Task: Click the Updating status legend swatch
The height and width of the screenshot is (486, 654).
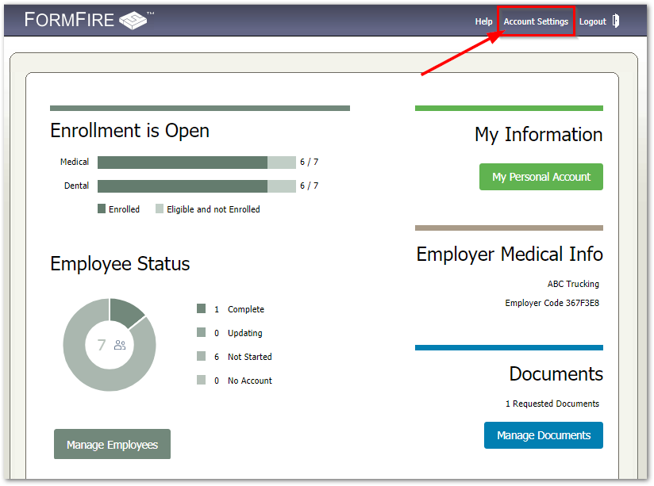Action: 201,332
